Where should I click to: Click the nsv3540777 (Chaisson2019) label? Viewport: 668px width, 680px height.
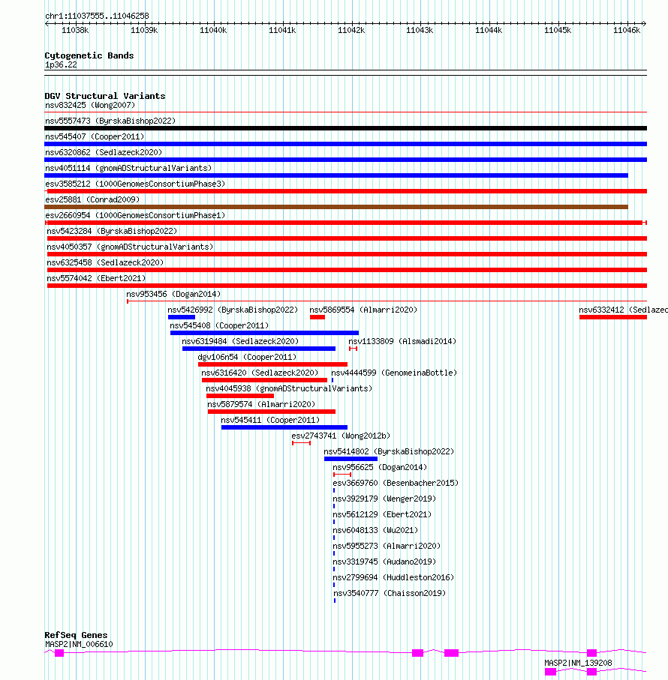tap(390, 593)
